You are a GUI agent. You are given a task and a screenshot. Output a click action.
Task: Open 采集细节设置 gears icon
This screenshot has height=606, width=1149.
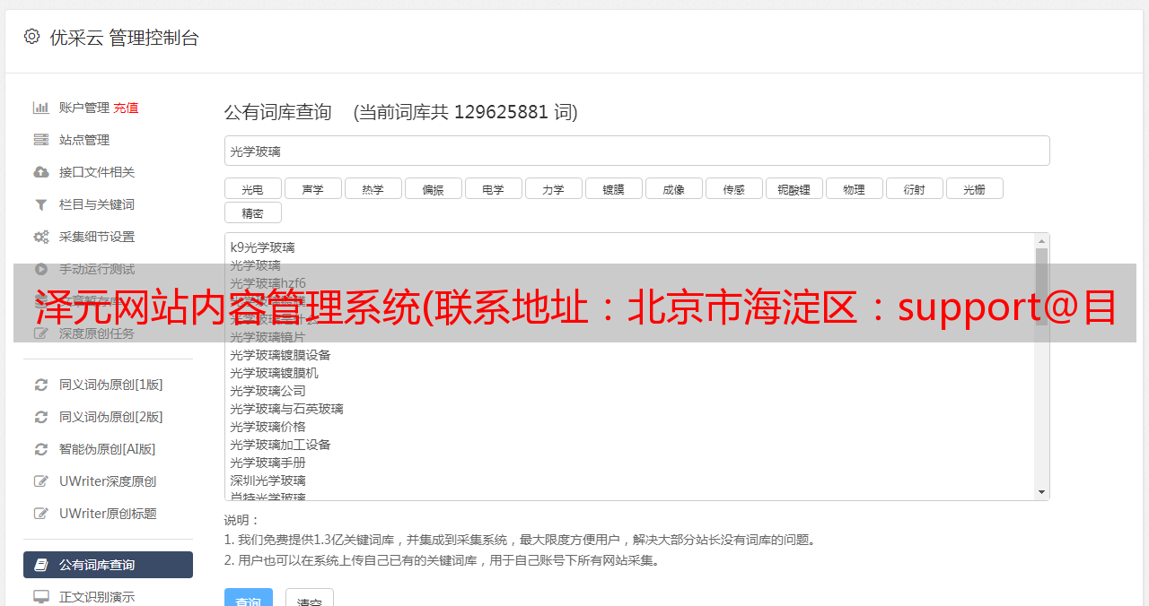point(41,237)
